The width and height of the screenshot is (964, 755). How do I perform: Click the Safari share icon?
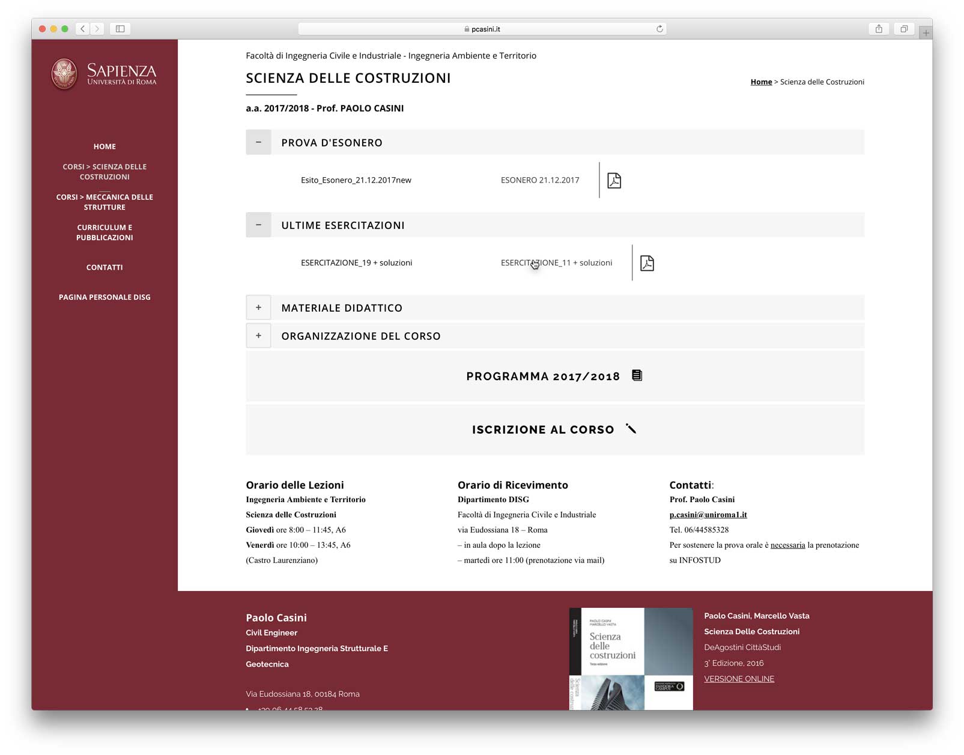(879, 29)
